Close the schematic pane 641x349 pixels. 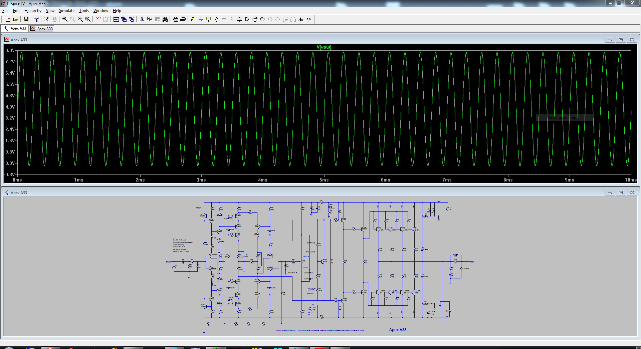pos(632,193)
